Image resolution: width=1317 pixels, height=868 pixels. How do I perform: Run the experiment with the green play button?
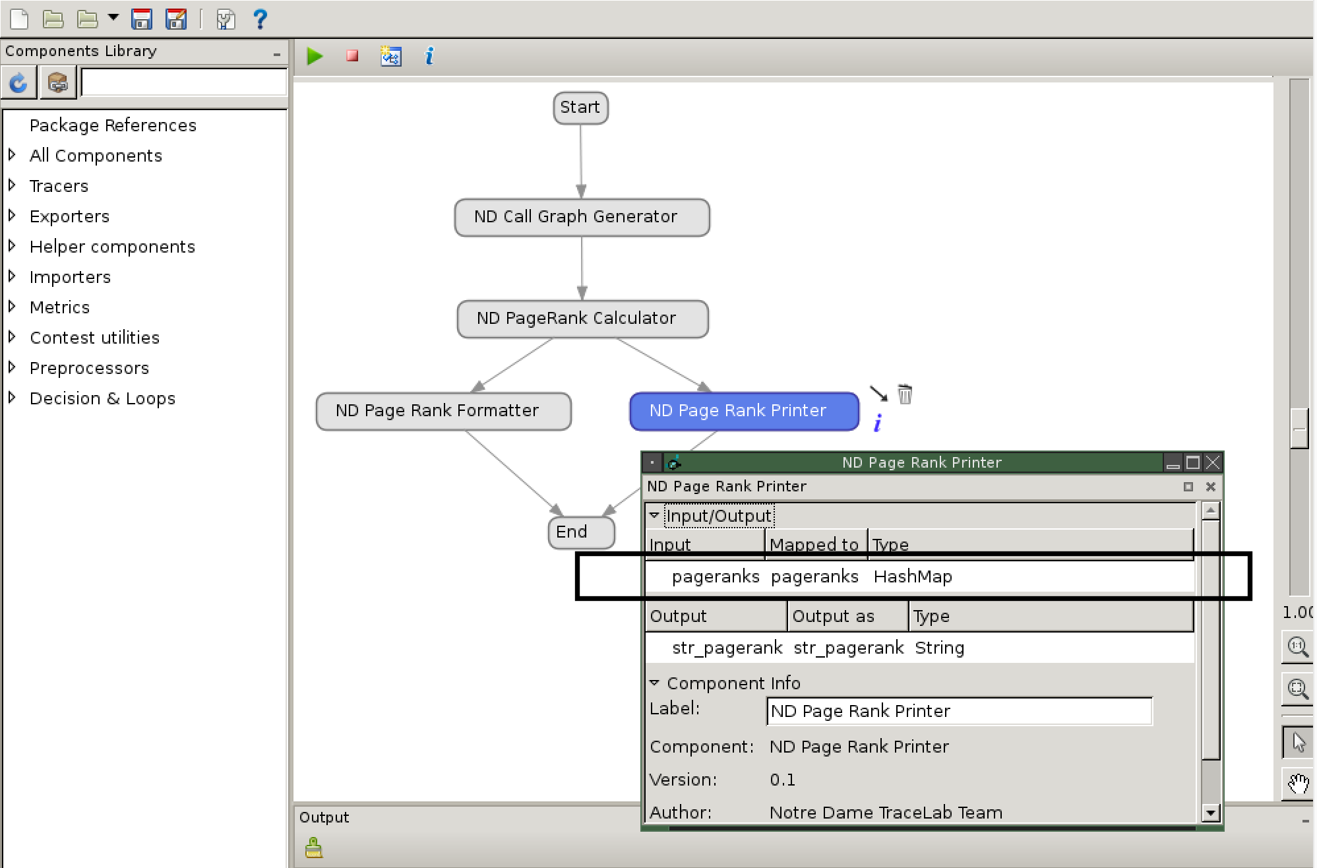coord(315,56)
